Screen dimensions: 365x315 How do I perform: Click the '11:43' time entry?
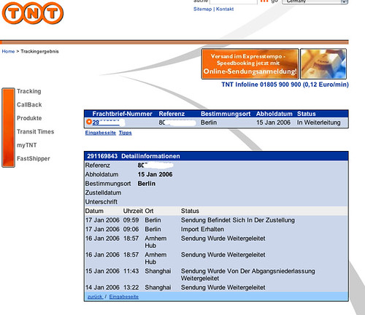pyautogui.click(x=131, y=271)
